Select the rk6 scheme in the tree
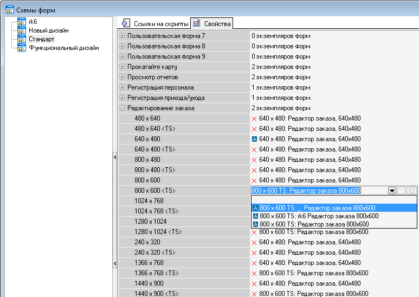Screen dimensions: 419x297 33,22
